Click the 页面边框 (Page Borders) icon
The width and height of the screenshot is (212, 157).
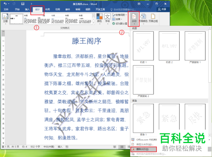click(x=153, y=18)
